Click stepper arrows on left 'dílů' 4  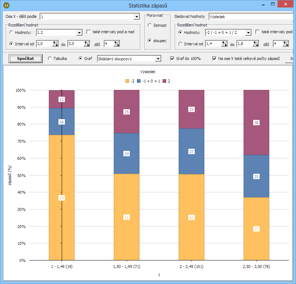coord(117,44)
